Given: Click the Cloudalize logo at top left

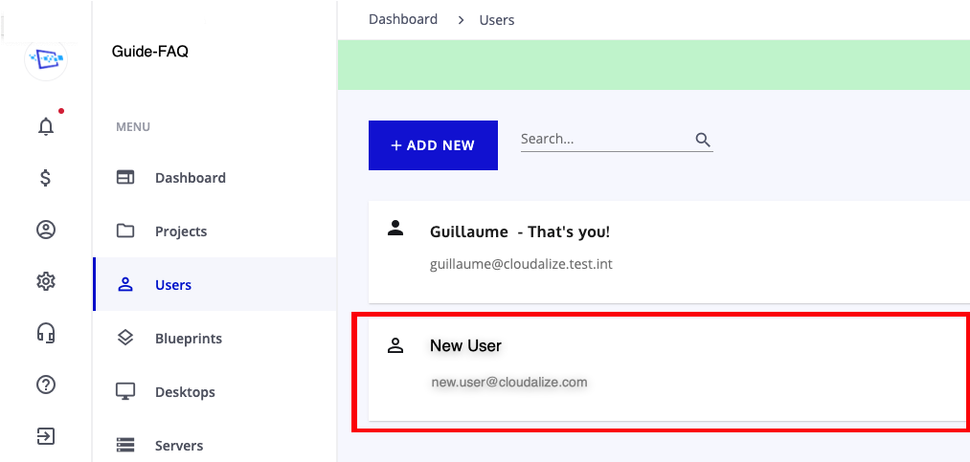Looking at the screenshot, I should click(46, 59).
